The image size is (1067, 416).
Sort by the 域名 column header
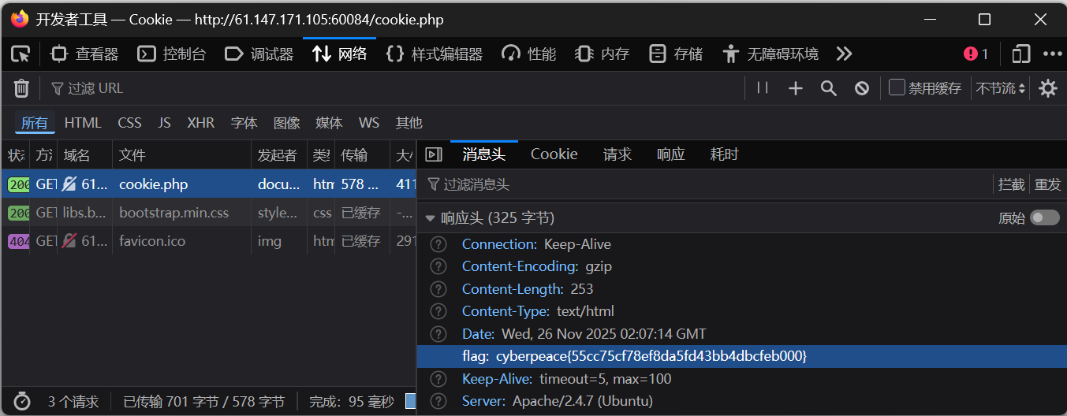point(85,155)
